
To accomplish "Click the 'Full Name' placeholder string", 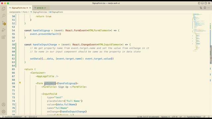I will pos(73,101).
